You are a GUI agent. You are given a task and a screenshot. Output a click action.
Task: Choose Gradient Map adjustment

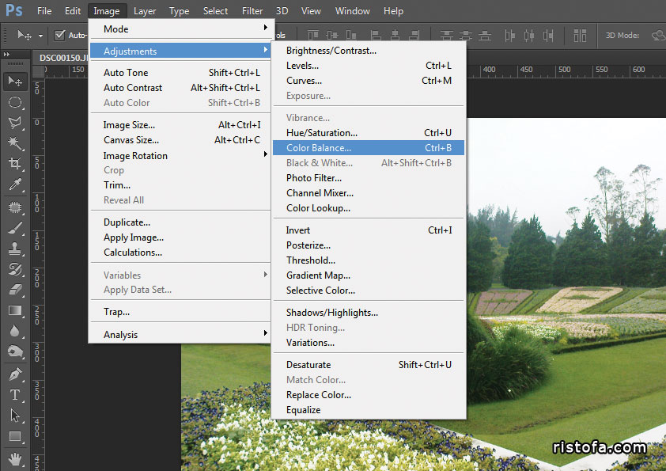click(x=369, y=275)
